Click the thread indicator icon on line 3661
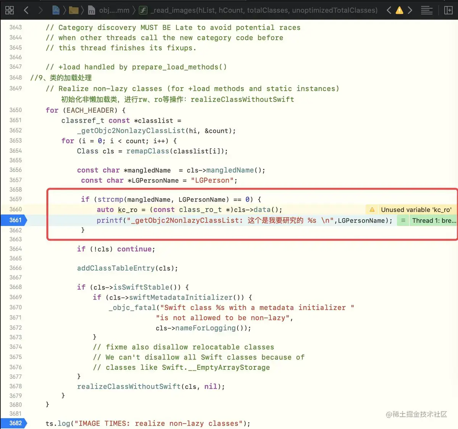 (403, 220)
